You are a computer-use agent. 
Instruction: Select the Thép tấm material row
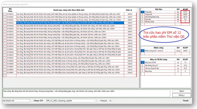165,12
